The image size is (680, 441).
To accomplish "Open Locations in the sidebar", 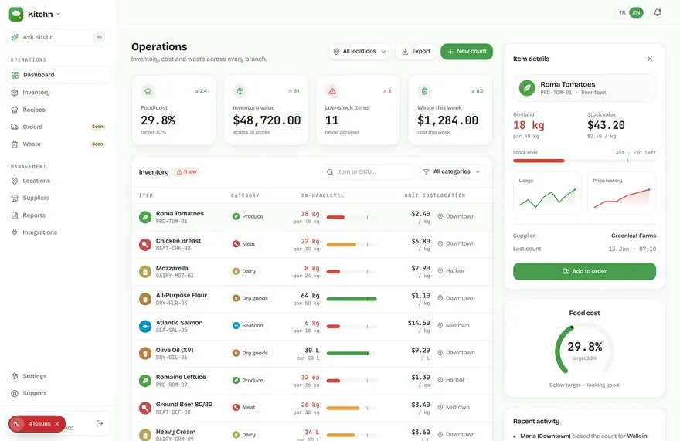I will click(x=58, y=181).
